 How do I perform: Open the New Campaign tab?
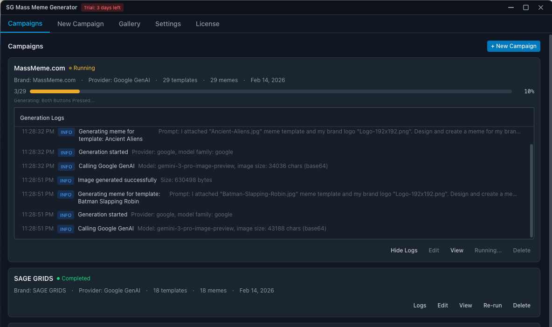coord(81,24)
